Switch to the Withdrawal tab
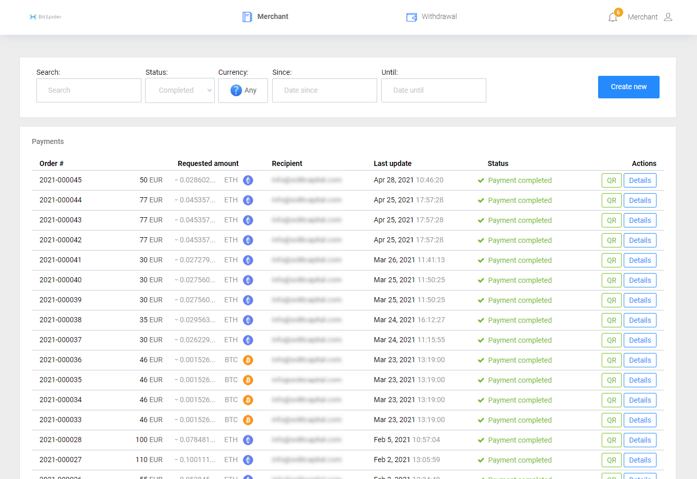This screenshot has height=479, width=697. (x=432, y=17)
